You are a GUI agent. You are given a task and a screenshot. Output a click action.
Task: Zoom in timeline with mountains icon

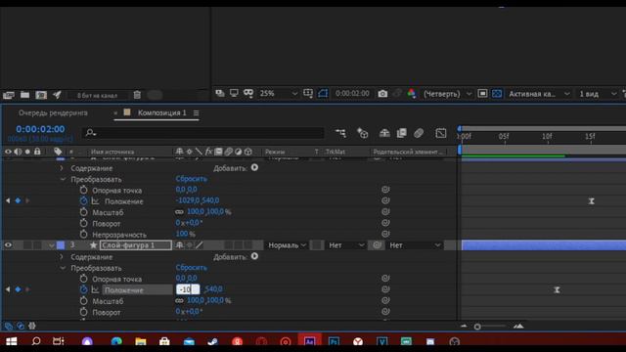click(x=518, y=326)
